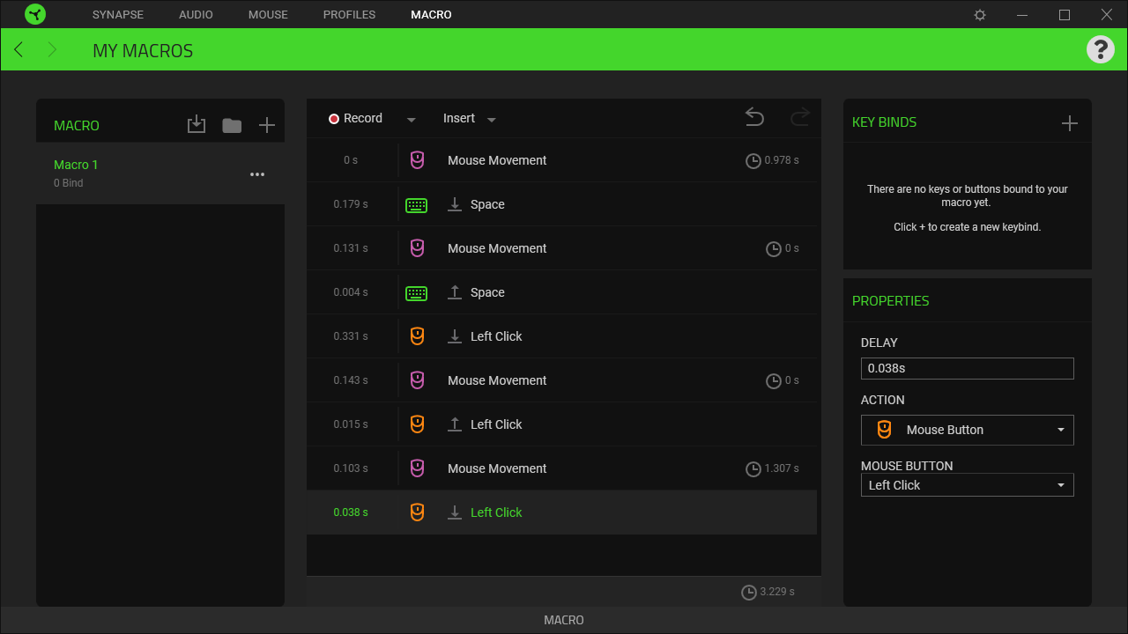Select the Space key-up row at 0.004 s
Viewport: 1128px width, 634px height.
pos(561,292)
